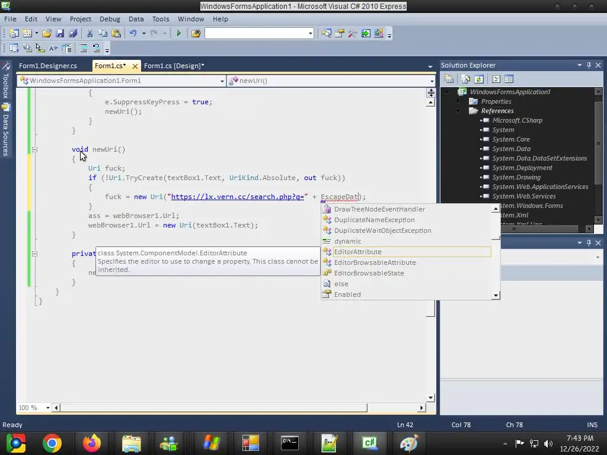Click the Open File folder icon

[47, 33]
